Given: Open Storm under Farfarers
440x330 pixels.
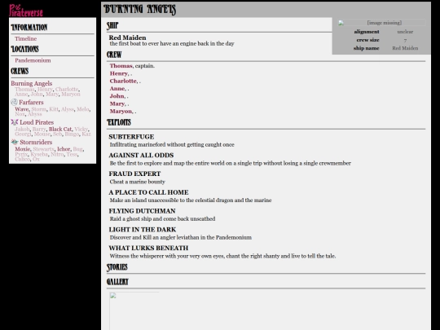Looking at the screenshot, I should (x=39, y=109).
